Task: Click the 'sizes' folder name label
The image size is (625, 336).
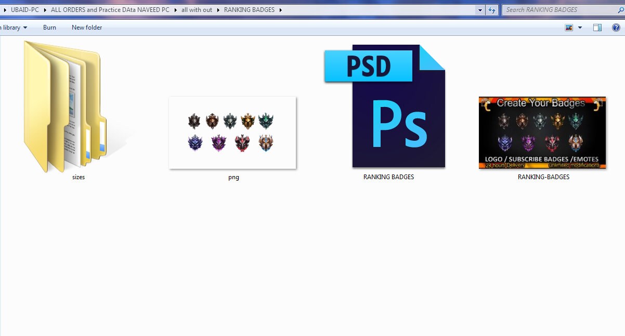Action: click(x=79, y=177)
